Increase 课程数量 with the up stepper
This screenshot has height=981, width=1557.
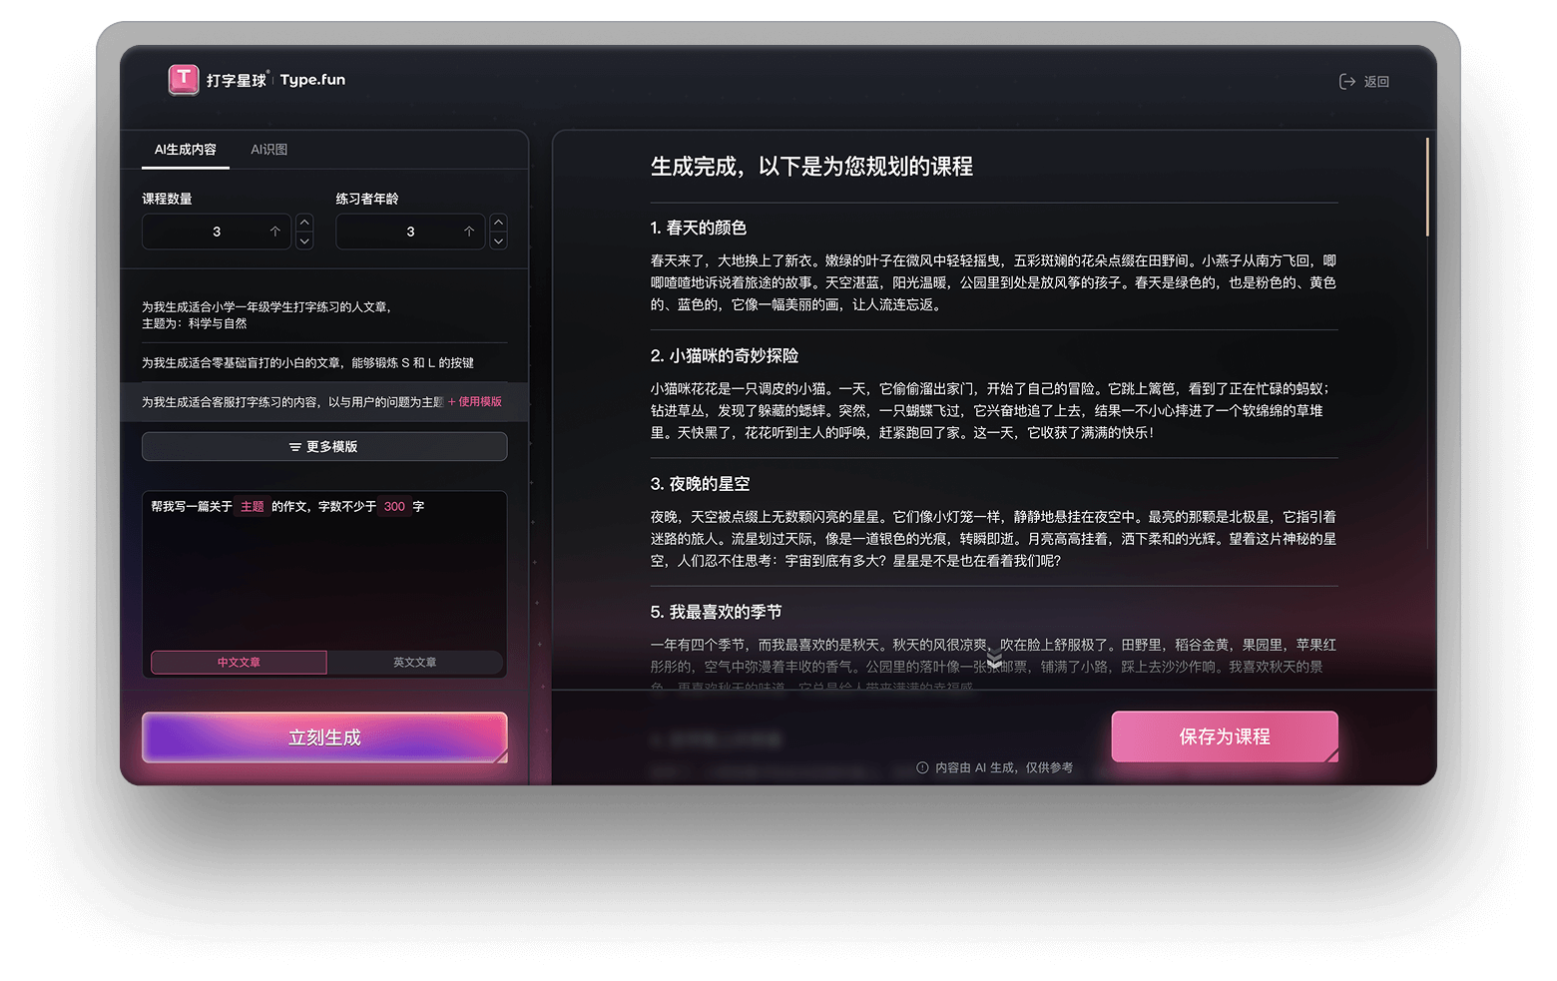[x=305, y=223]
